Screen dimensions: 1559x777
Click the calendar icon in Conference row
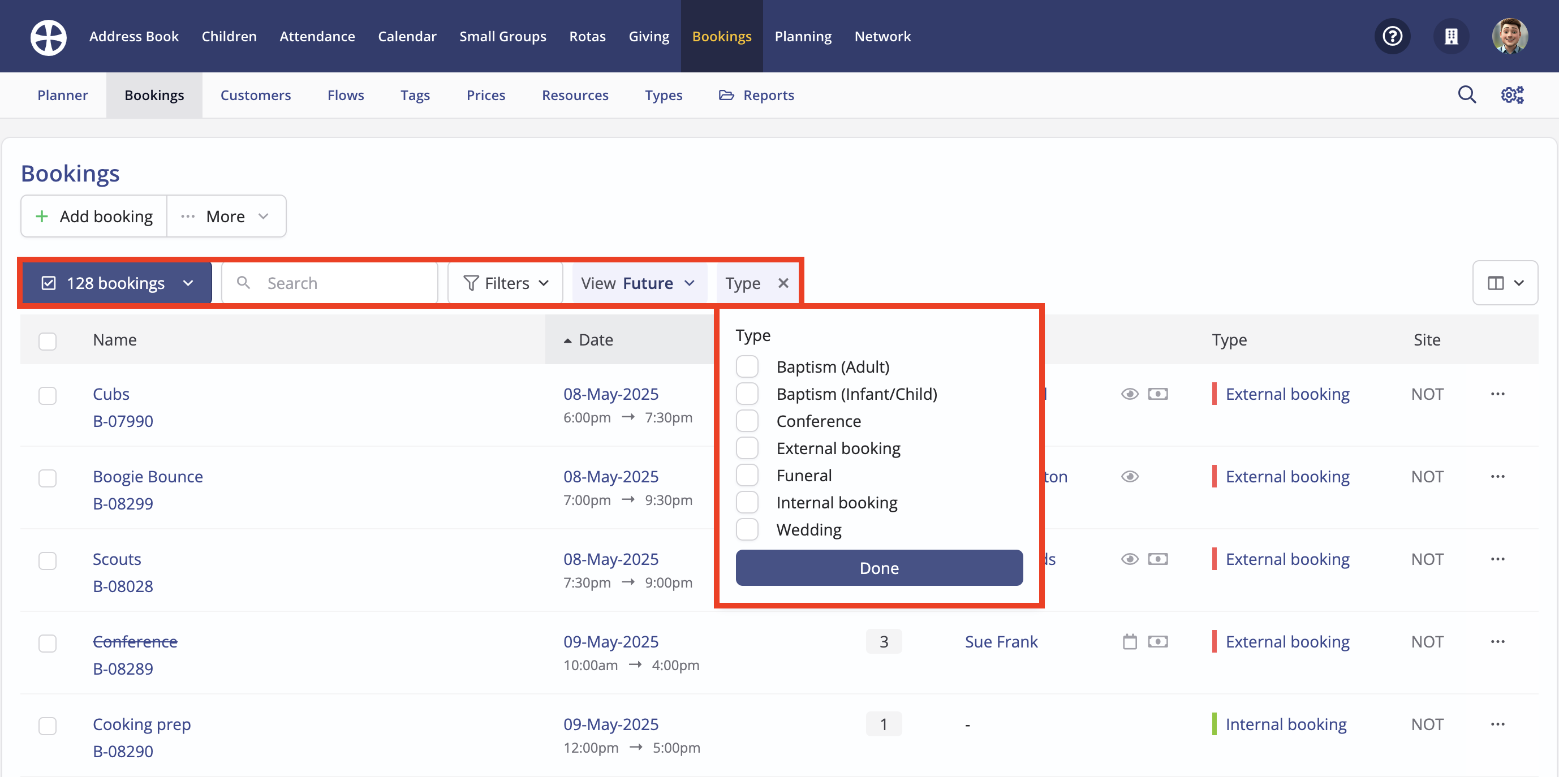point(1129,641)
